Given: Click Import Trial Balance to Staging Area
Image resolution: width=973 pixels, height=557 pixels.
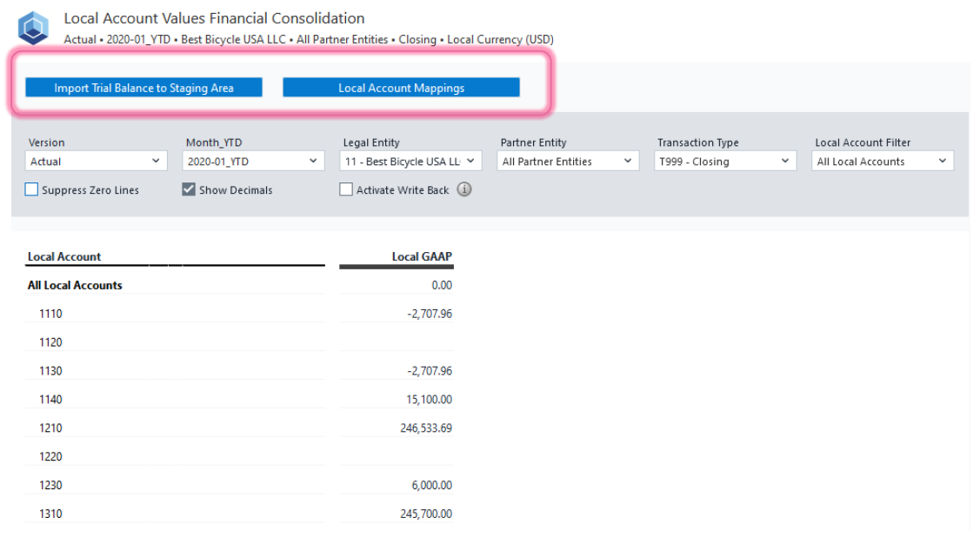Looking at the screenshot, I should [143, 88].
